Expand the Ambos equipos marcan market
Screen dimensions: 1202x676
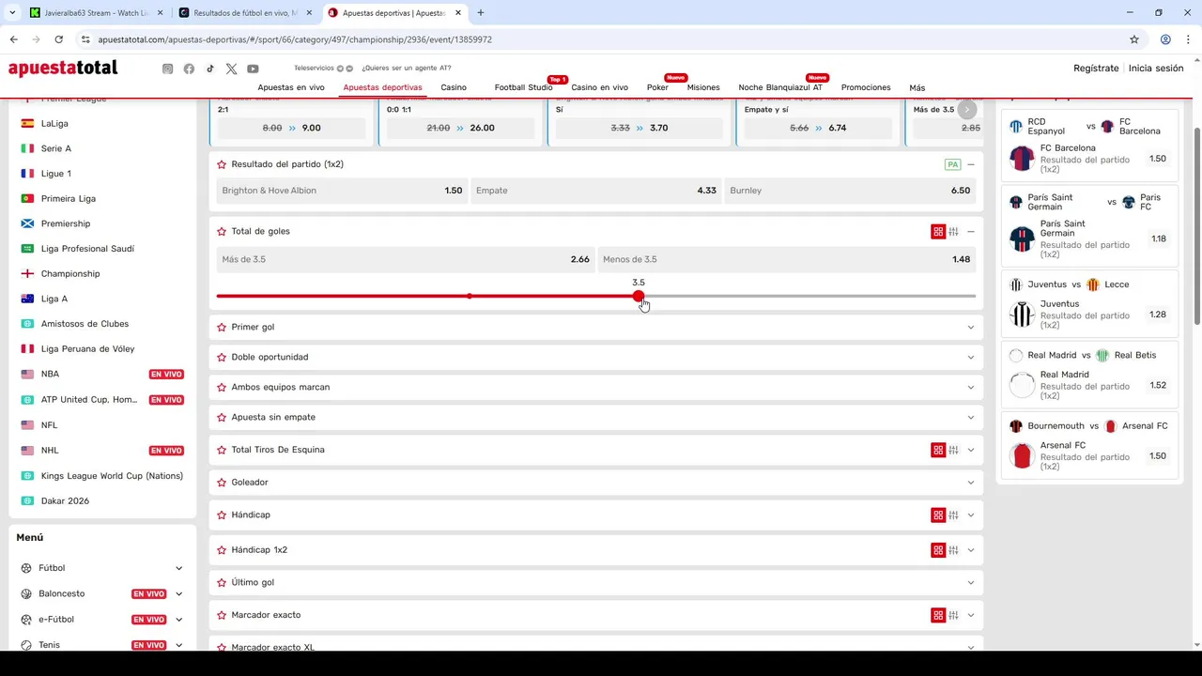point(971,387)
